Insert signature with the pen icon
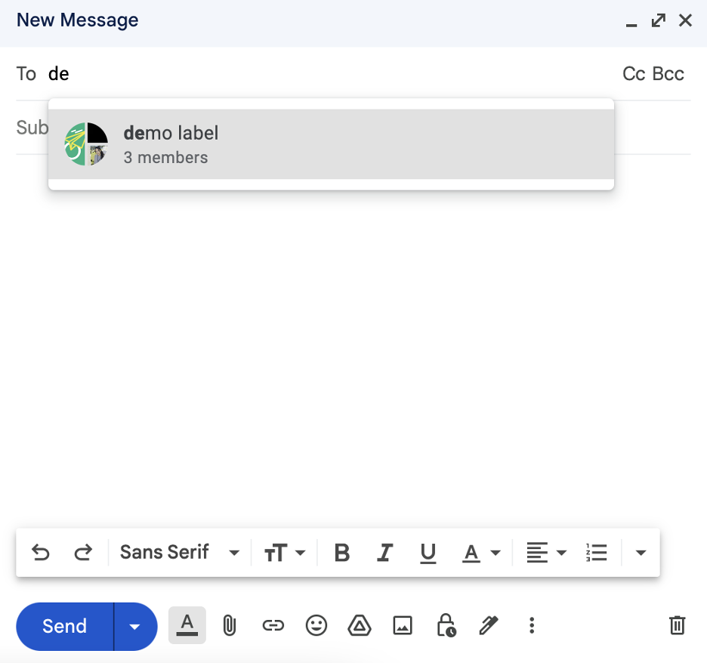The width and height of the screenshot is (707, 663). pyautogui.click(x=489, y=625)
